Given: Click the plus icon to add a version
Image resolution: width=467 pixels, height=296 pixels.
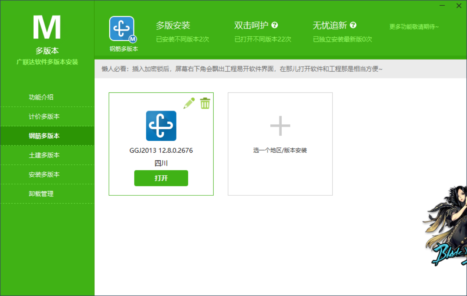Looking at the screenshot, I should pos(280,126).
